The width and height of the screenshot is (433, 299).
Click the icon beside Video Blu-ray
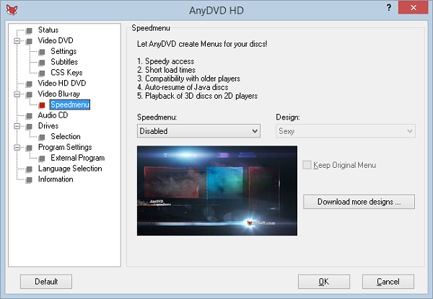point(29,94)
